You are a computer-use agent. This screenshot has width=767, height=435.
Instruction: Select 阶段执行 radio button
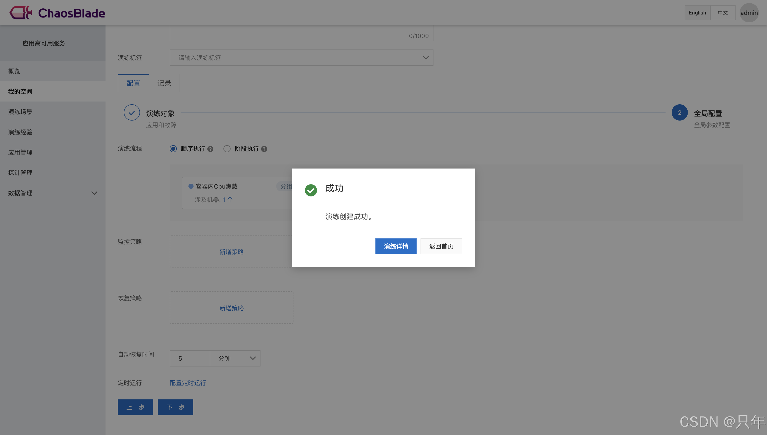click(x=227, y=148)
